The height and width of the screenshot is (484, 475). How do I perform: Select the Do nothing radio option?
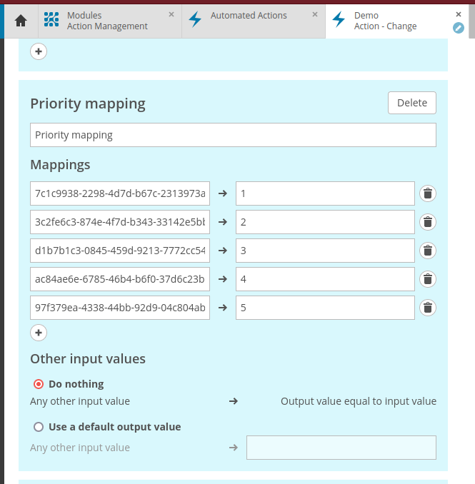click(39, 384)
